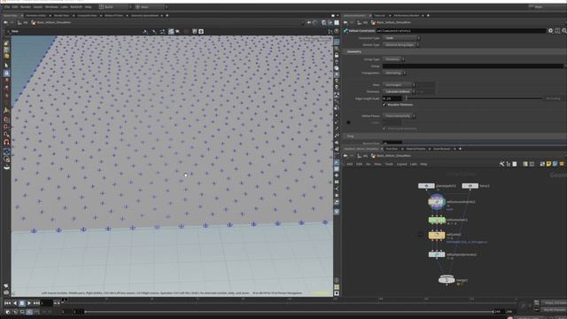Viewport: 567px width, 319px height.
Task: Open the Build desktop dropdown in menu bar
Action: tap(115, 7)
